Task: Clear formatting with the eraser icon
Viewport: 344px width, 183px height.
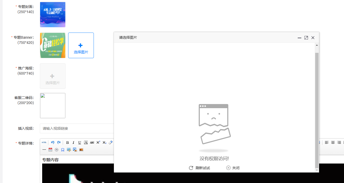Action: [111, 143]
